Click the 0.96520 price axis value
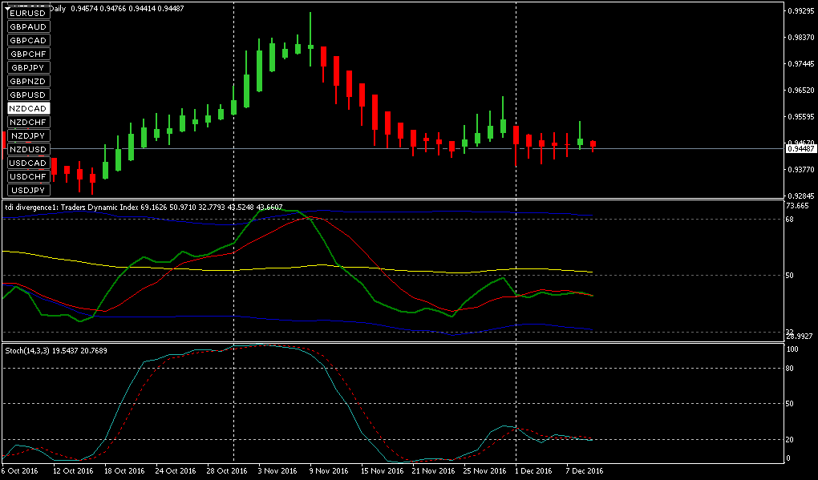Viewport: 818px width, 480px height. pyautogui.click(x=800, y=91)
